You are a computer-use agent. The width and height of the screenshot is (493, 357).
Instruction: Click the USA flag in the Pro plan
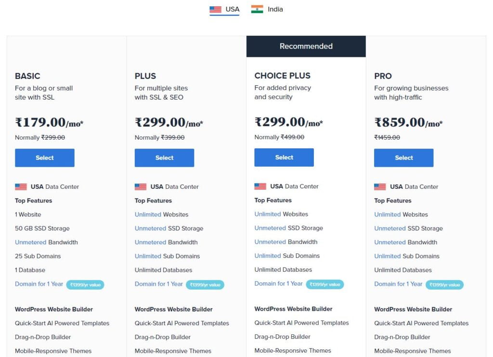(380, 187)
